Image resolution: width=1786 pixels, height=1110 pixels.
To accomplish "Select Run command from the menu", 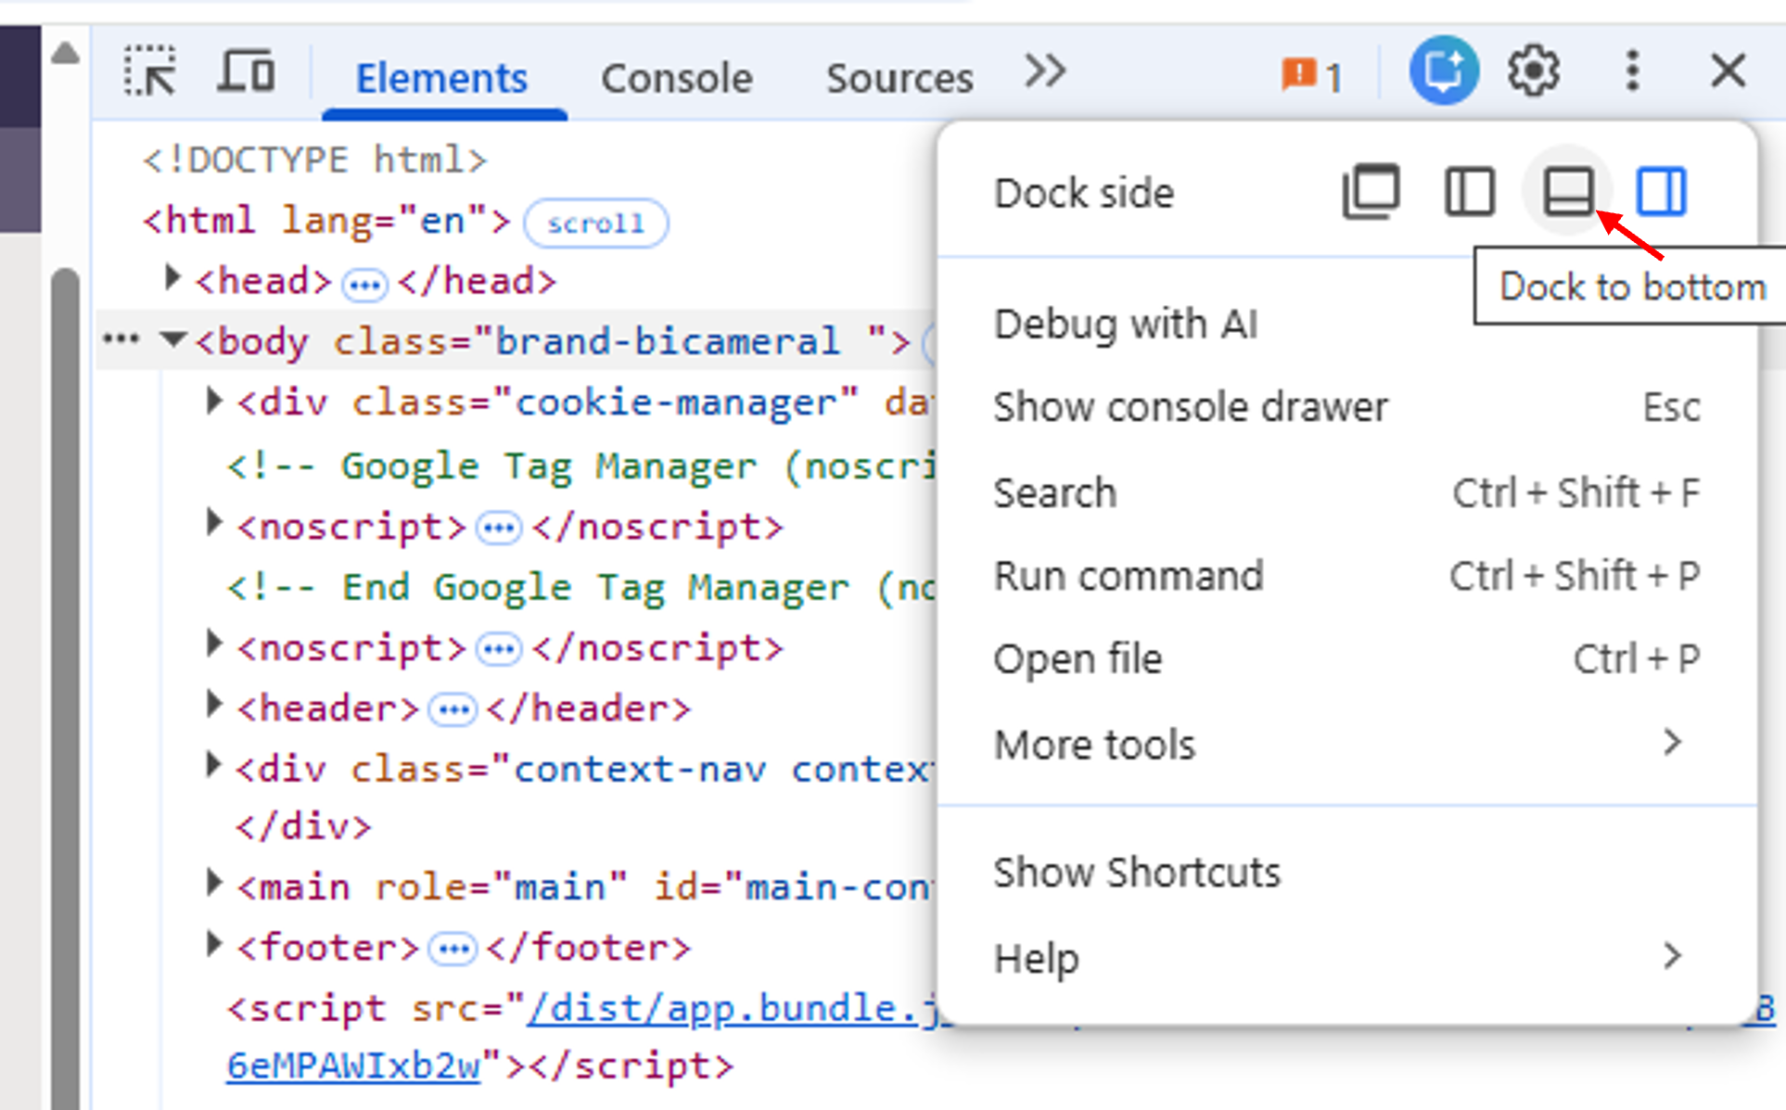I will click(1128, 575).
